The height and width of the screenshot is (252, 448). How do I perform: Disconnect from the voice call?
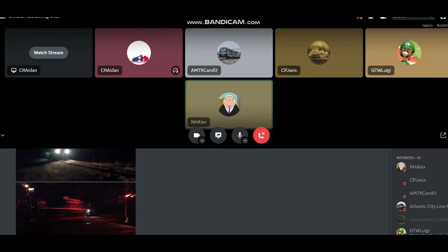coord(261,135)
